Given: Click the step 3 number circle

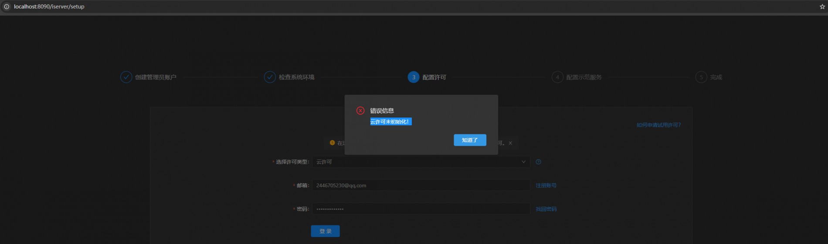Looking at the screenshot, I should [414, 77].
